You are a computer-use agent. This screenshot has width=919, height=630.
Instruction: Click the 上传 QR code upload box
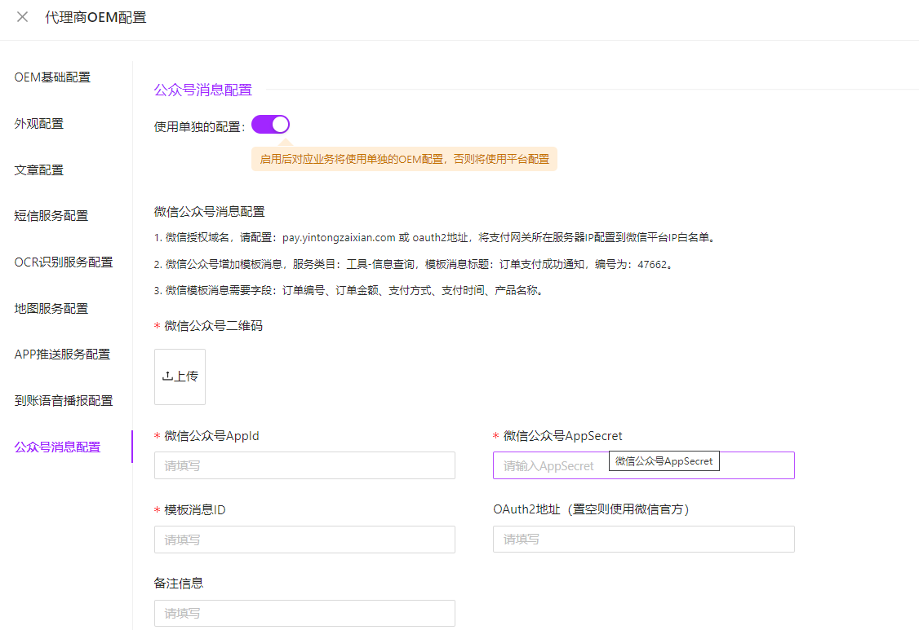[x=180, y=377]
